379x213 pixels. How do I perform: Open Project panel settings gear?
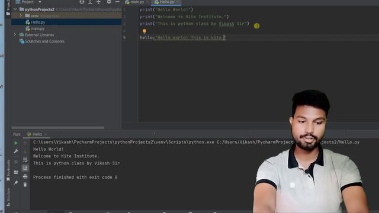pyautogui.click(x=109, y=2)
